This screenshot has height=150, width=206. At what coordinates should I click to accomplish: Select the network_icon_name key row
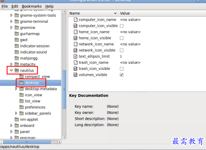coord(137,44)
